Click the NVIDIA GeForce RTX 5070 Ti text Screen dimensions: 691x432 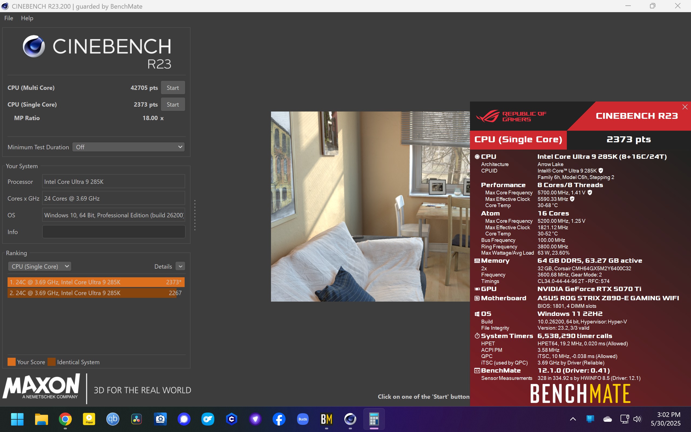pos(589,289)
